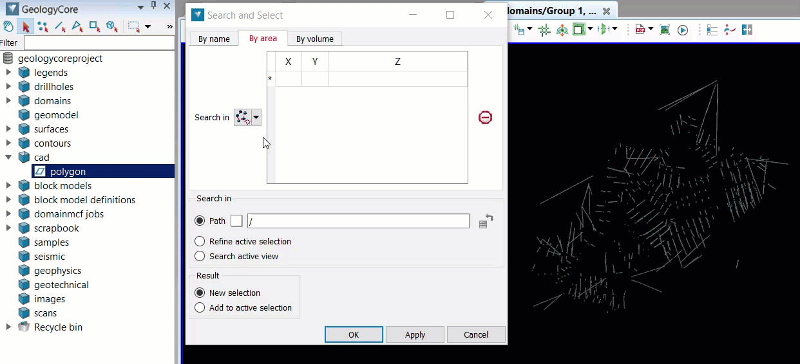
Task: Choose the cube solid selection tool
Action: [x=112, y=26]
